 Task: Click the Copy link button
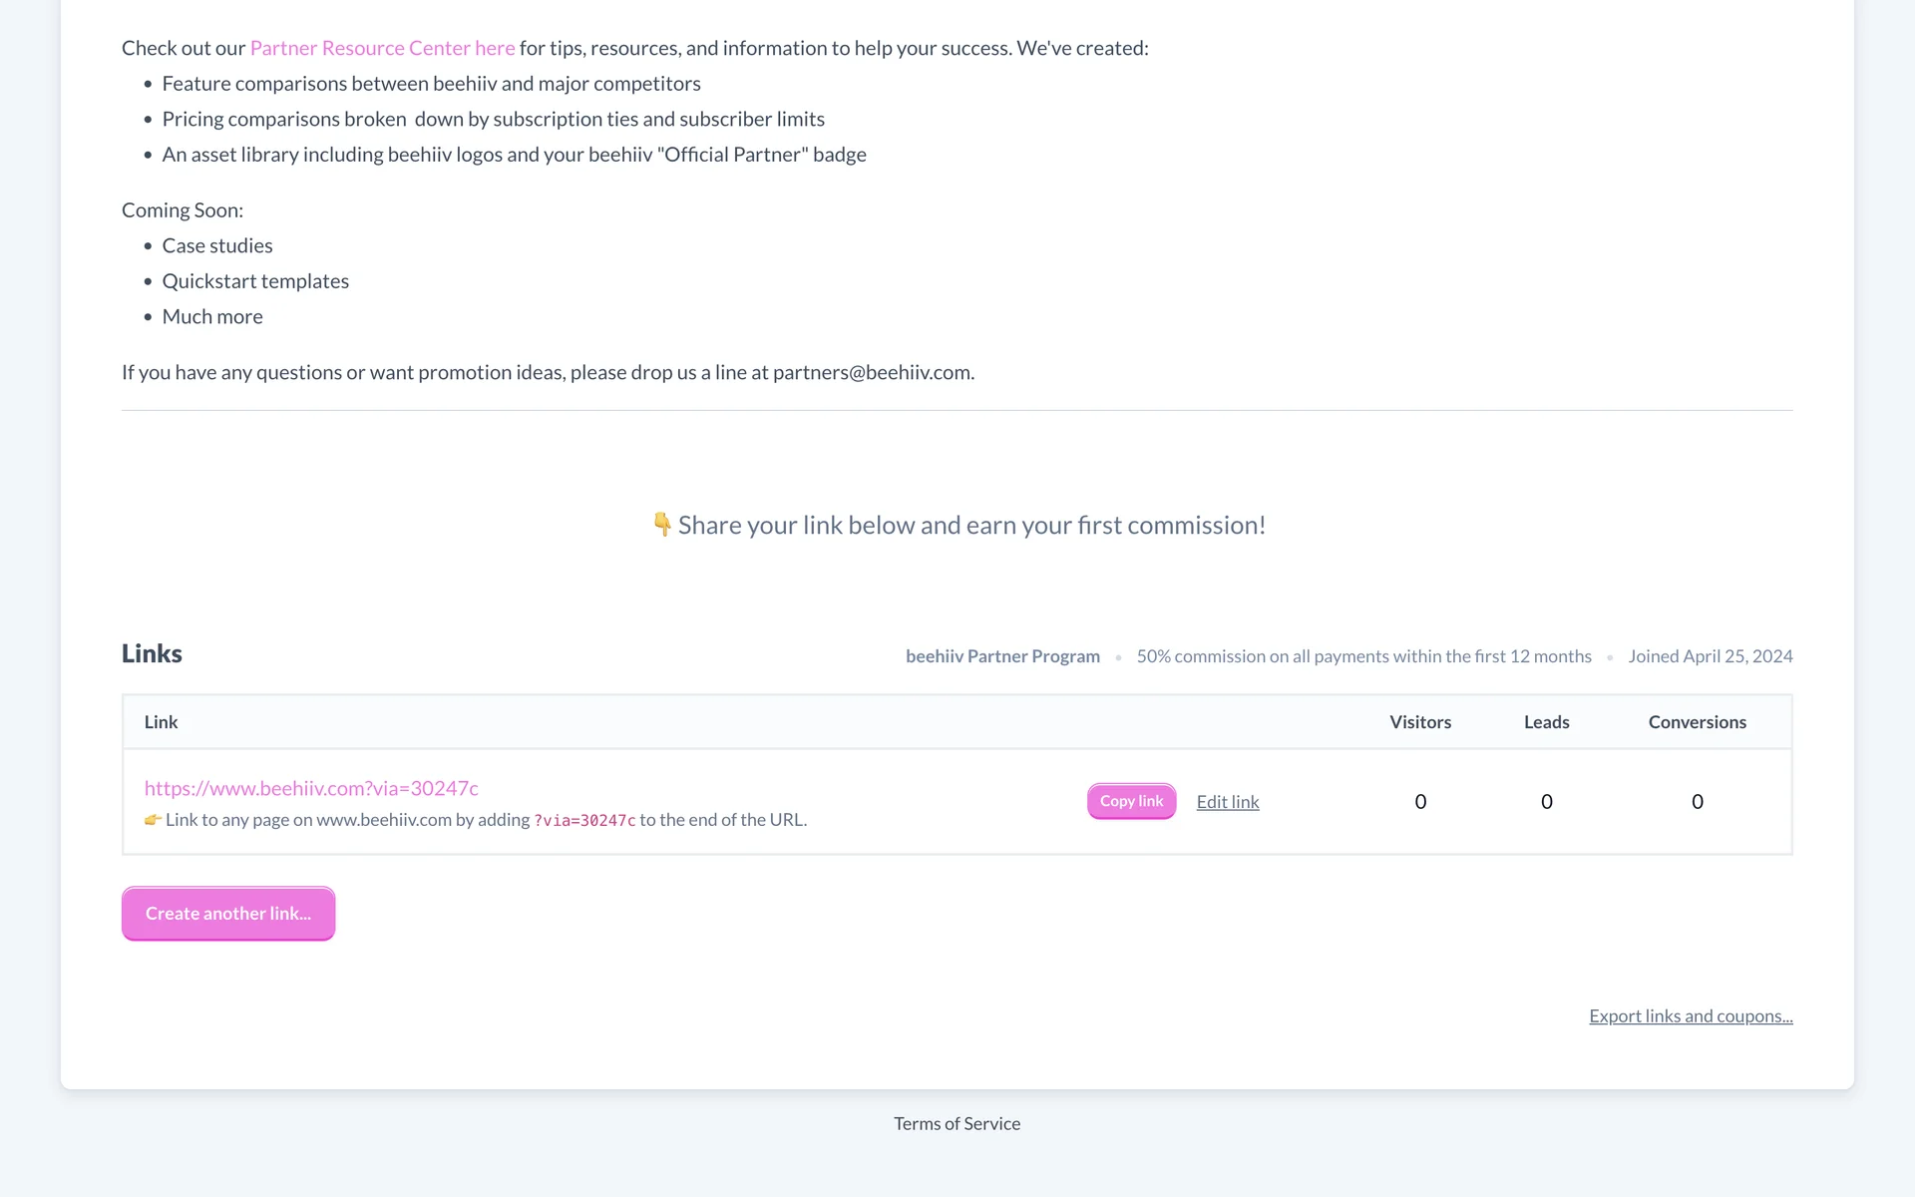coord(1131,801)
